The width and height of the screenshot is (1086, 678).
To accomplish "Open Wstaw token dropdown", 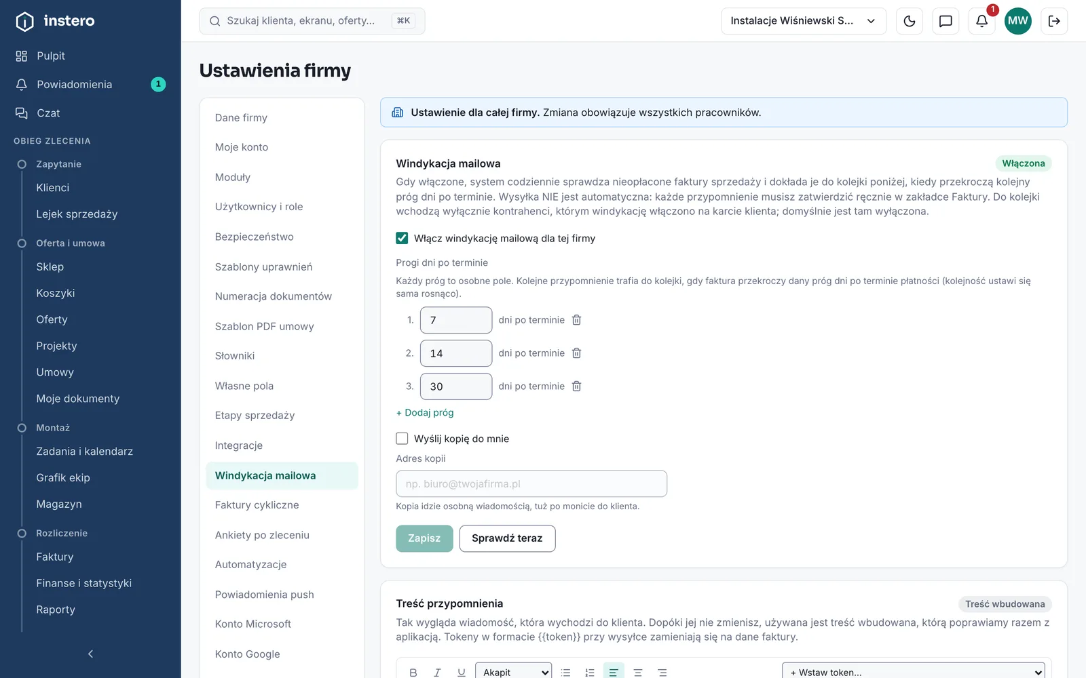I will [x=914, y=672].
